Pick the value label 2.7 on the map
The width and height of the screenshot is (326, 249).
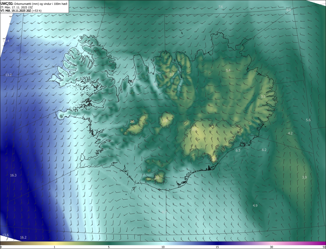[x=172, y=74]
